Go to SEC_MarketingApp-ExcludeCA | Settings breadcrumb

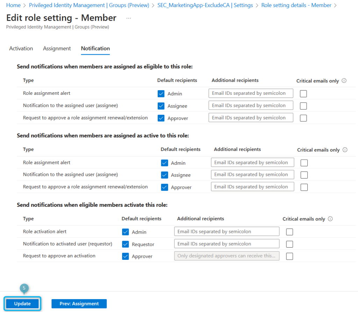click(205, 5)
